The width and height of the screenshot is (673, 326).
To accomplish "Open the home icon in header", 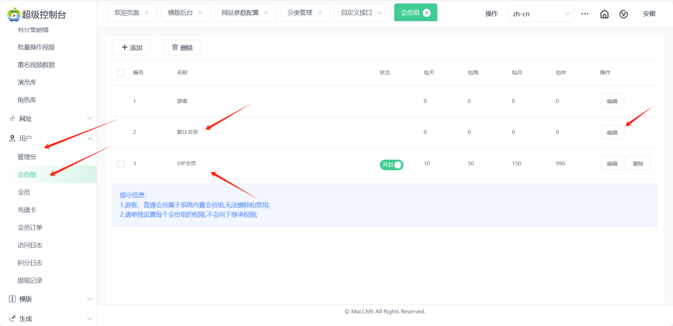I will pyautogui.click(x=605, y=14).
